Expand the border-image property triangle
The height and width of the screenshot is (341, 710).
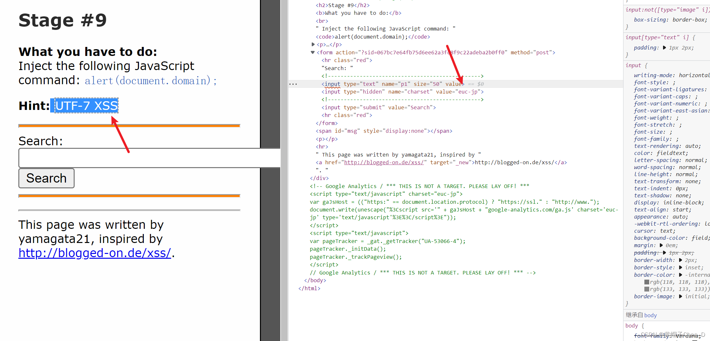coord(680,297)
